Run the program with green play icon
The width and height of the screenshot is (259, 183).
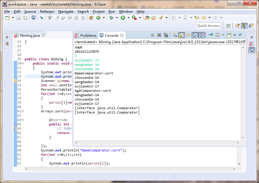point(123,18)
